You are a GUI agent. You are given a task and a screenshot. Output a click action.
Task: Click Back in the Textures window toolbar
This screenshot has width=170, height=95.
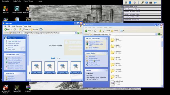pos(7,29)
